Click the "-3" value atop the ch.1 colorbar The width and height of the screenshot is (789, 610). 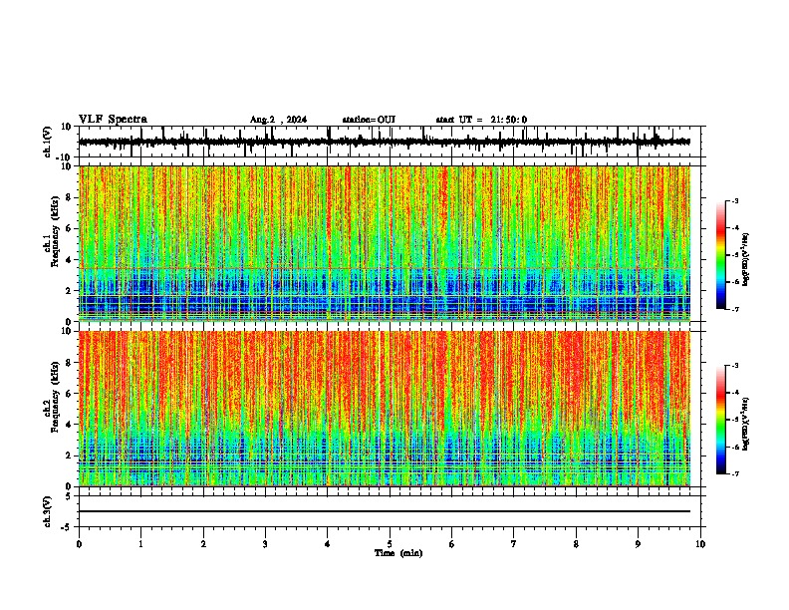[734, 200]
